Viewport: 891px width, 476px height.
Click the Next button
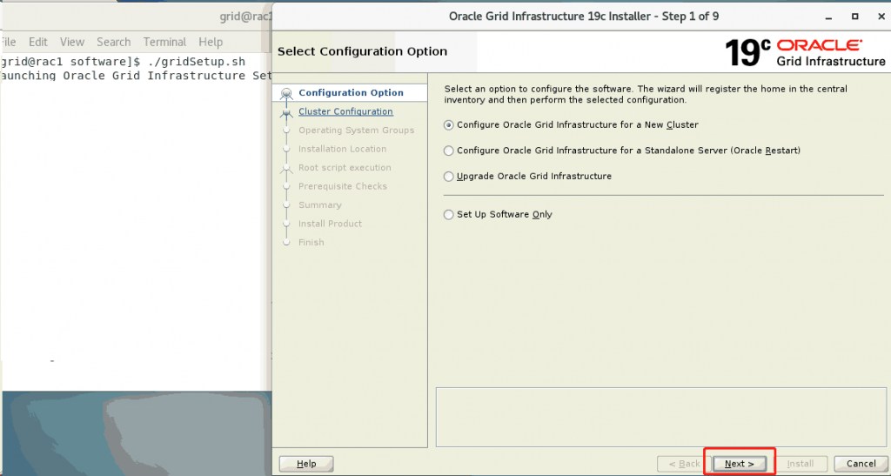[740, 464]
